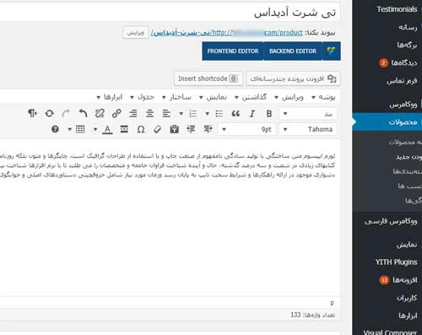Open the ویرایش (Edit) editor menu
Screen dimensions: 422x335
click(289, 97)
